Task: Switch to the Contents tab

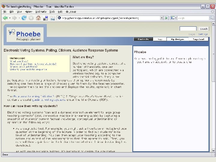Action: (143, 39)
